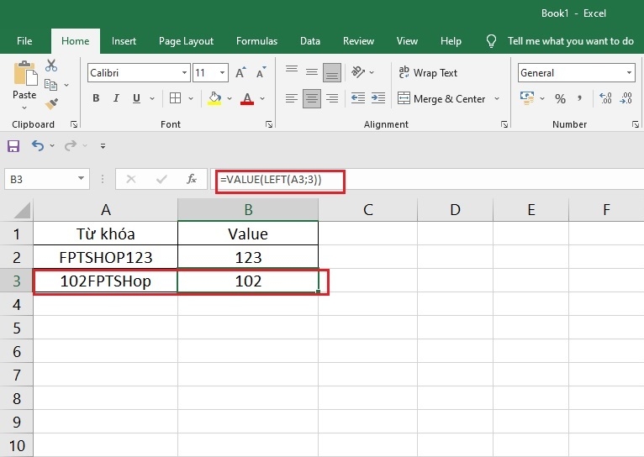Open the Calibri font name dropdown
The image size is (644, 457).
tap(184, 73)
